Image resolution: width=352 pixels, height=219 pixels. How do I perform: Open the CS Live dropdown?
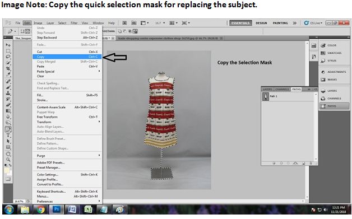click(x=314, y=23)
